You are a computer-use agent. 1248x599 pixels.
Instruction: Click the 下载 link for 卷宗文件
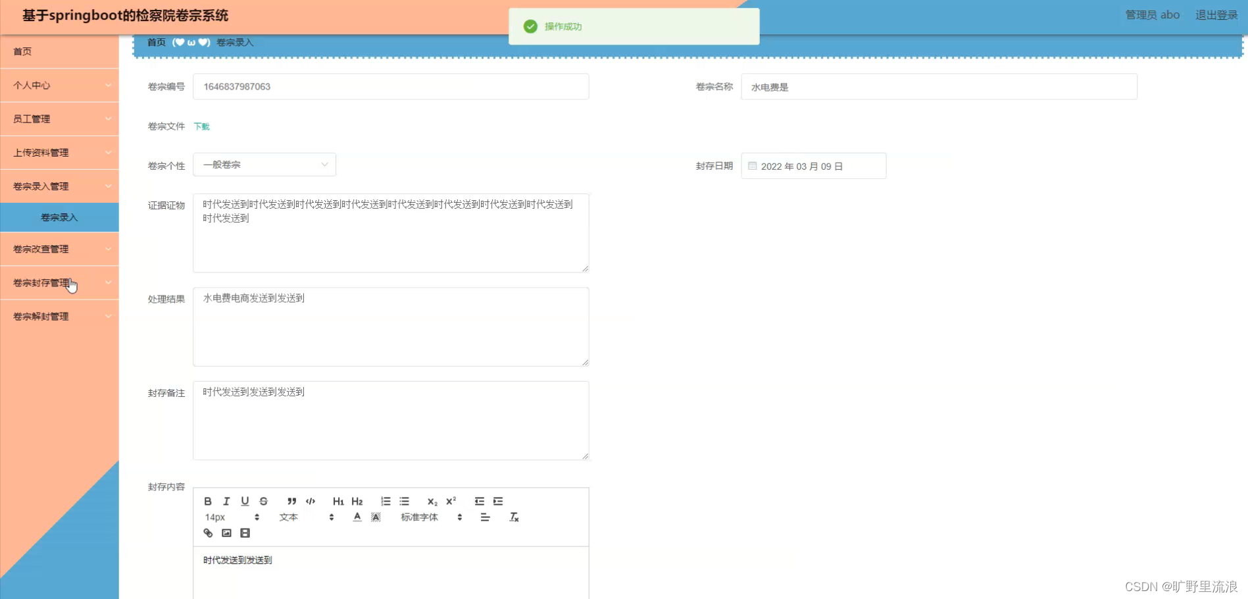pyautogui.click(x=201, y=126)
